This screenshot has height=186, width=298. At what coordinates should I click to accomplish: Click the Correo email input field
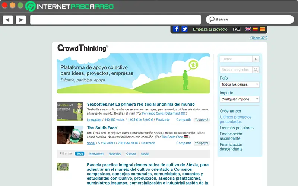click(236, 59)
